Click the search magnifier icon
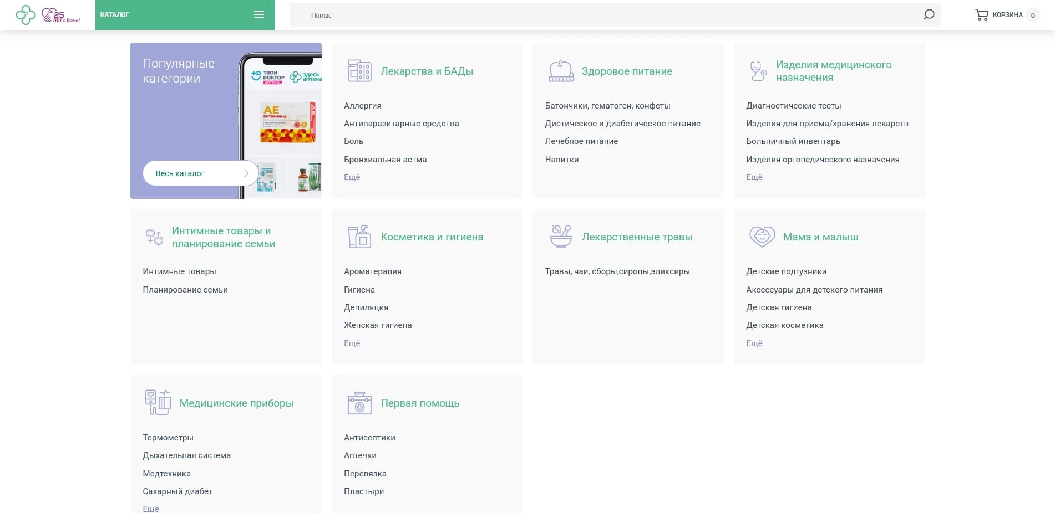Screen dimensions: 1055x513 pyautogui.click(x=929, y=15)
